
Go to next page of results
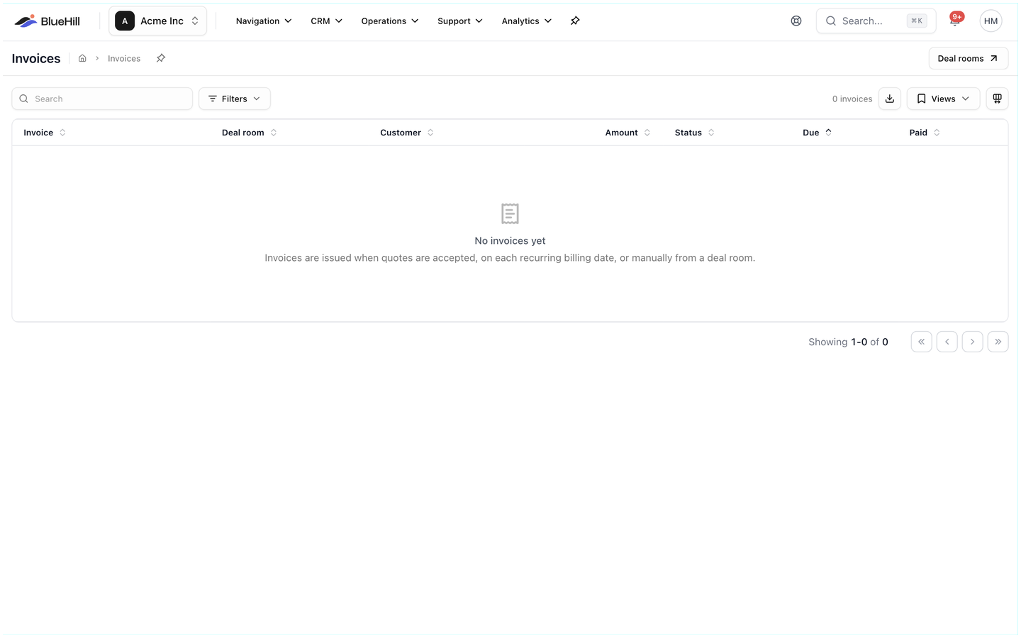point(972,342)
